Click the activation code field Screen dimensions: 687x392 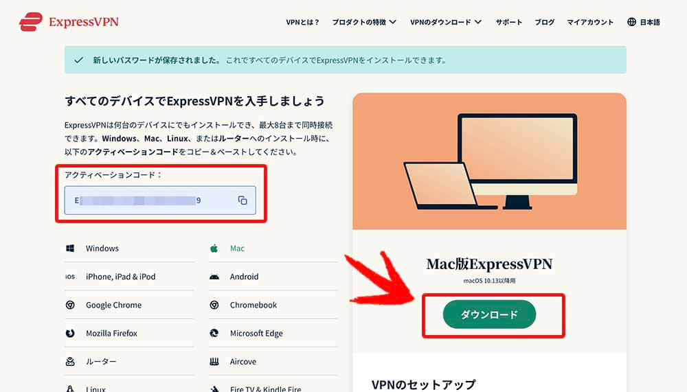click(x=160, y=200)
